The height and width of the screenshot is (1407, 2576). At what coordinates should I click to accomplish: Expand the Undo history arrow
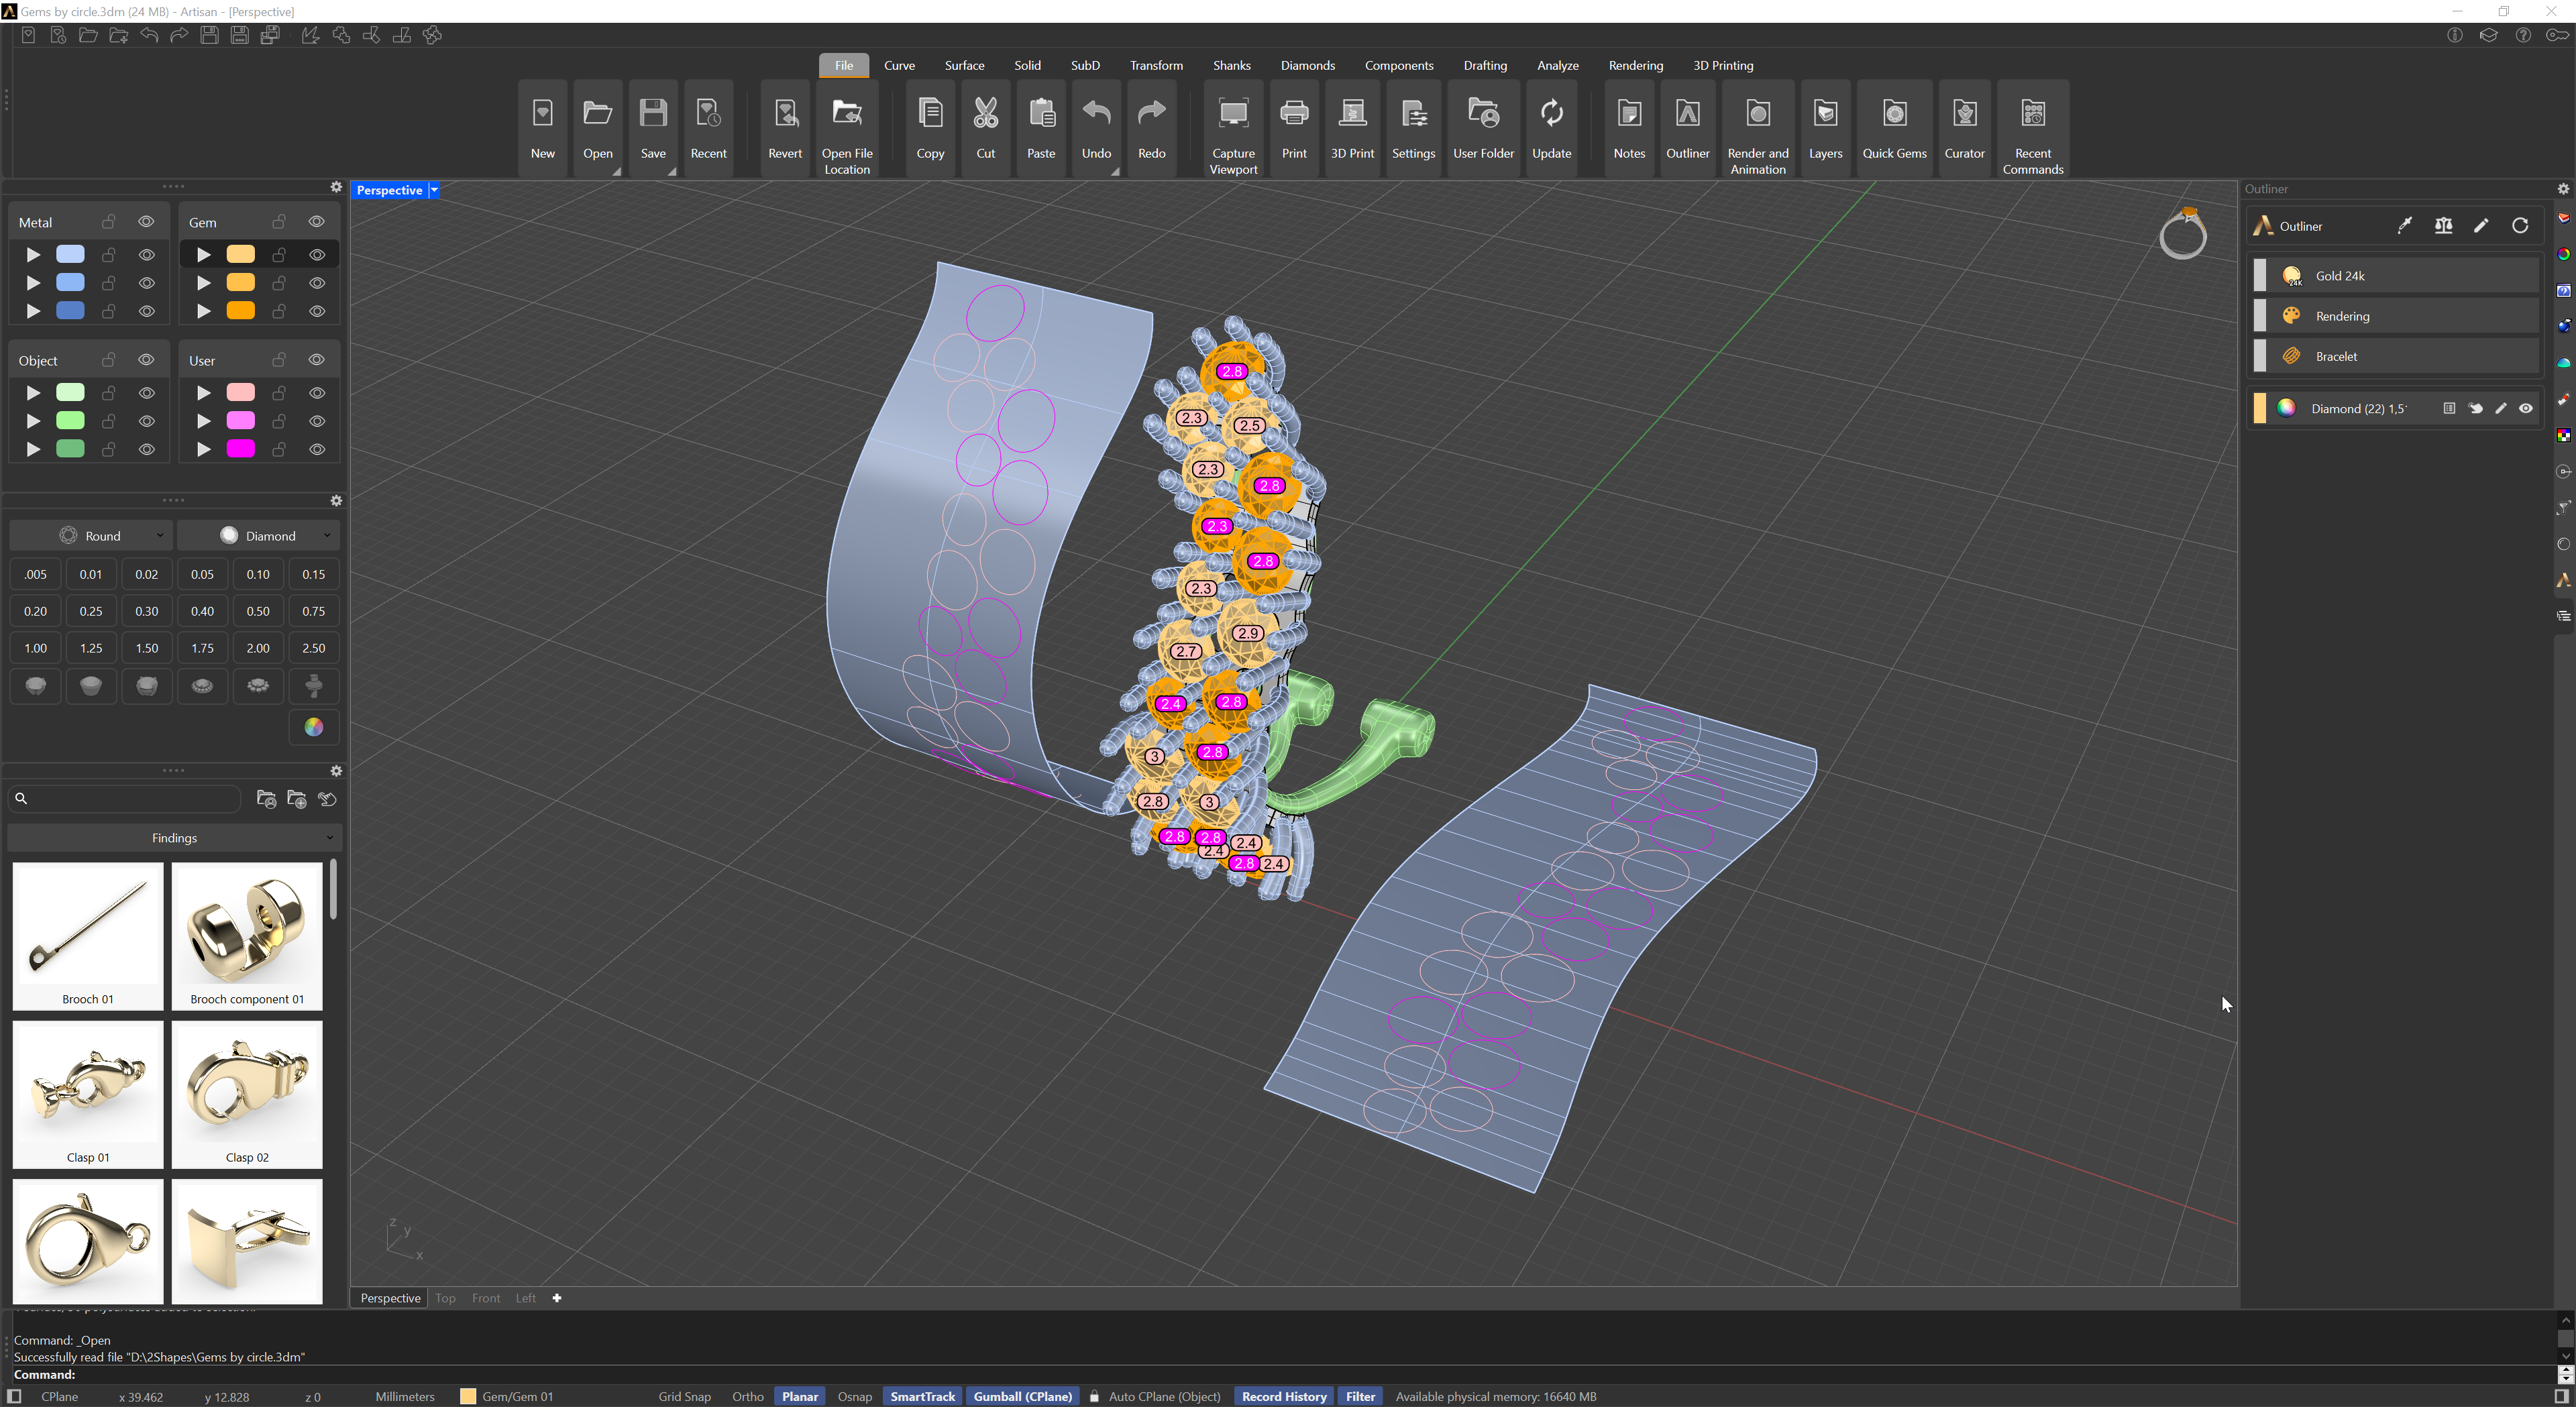pyautogui.click(x=1115, y=171)
